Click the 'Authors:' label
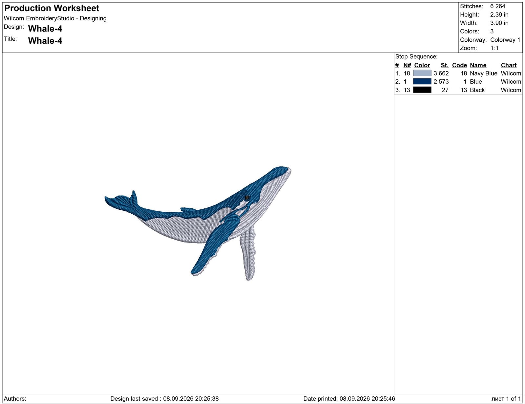The height and width of the screenshot is (404, 525). (15, 399)
